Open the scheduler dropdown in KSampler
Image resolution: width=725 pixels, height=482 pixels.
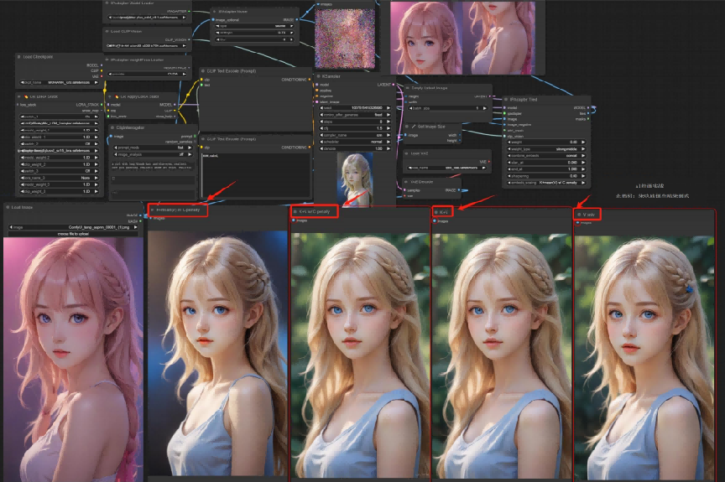[355, 142]
